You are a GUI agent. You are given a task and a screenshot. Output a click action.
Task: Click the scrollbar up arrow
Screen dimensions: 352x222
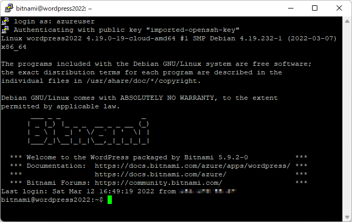point(347,21)
